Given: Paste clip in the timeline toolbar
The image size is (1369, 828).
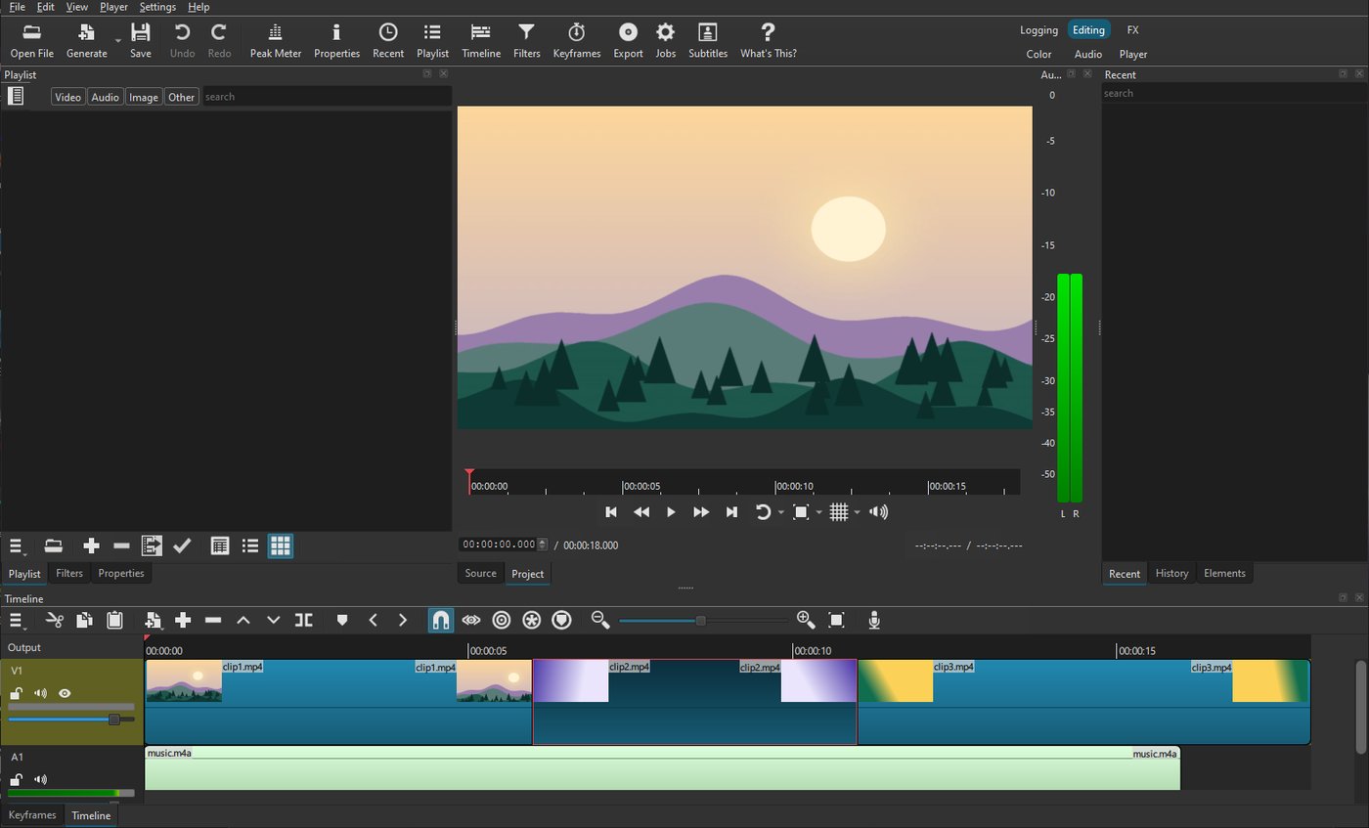Looking at the screenshot, I should tap(114, 620).
